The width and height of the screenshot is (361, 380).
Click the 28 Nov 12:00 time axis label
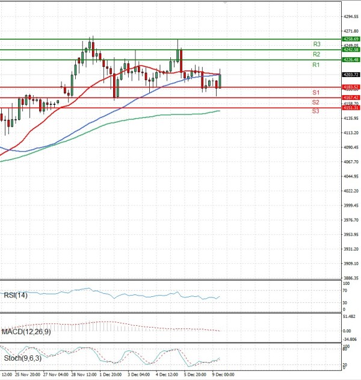pos(83,374)
